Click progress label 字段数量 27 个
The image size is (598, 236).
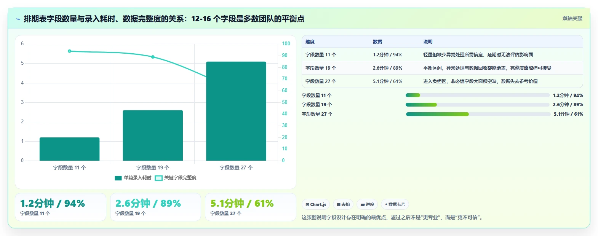(x=317, y=114)
